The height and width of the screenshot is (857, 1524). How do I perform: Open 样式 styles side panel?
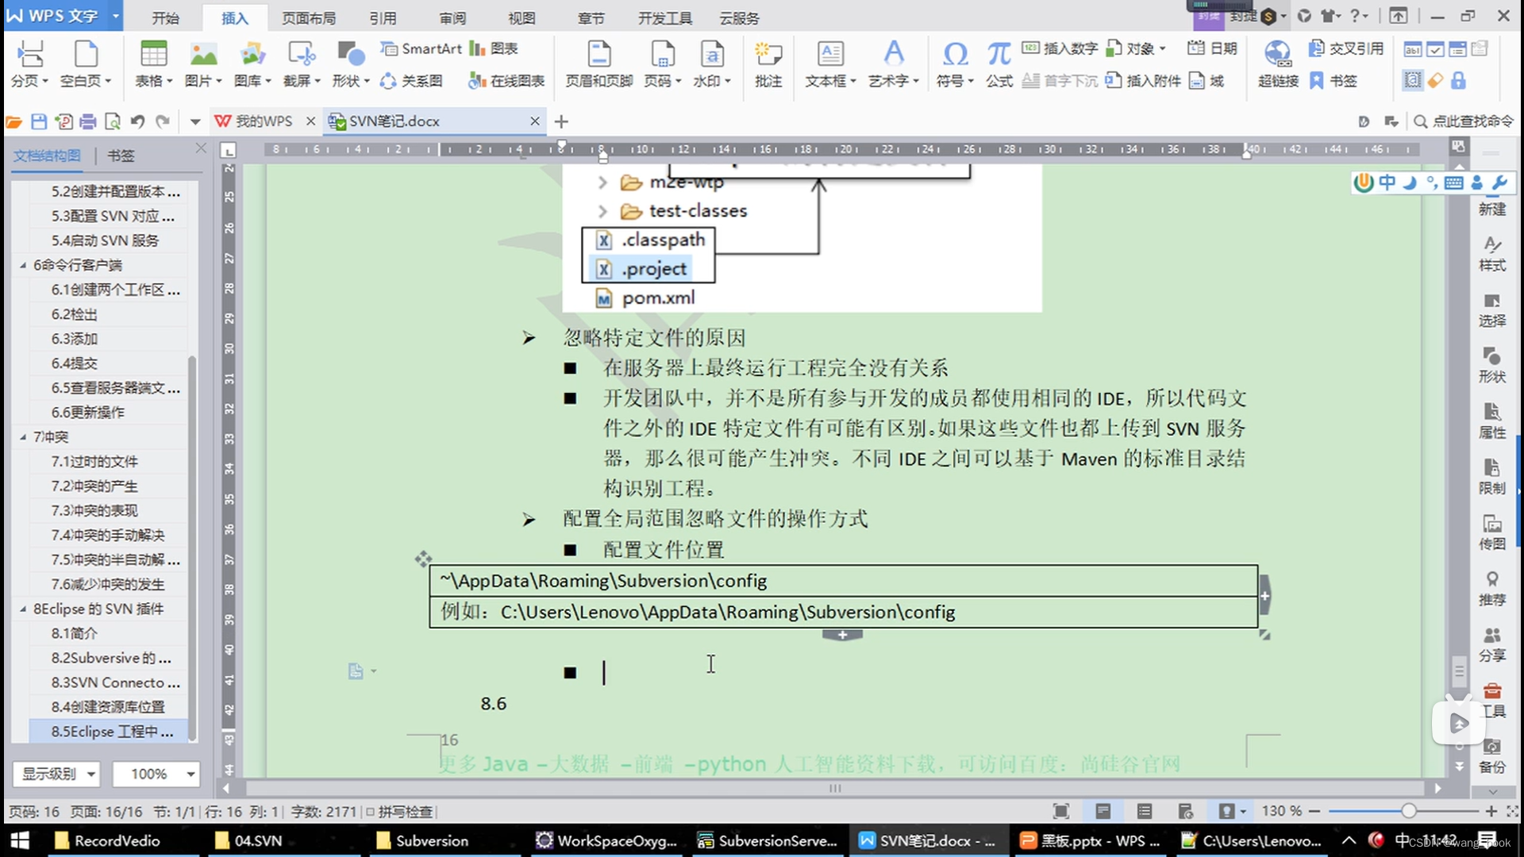pyautogui.click(x=1491, y=253)
